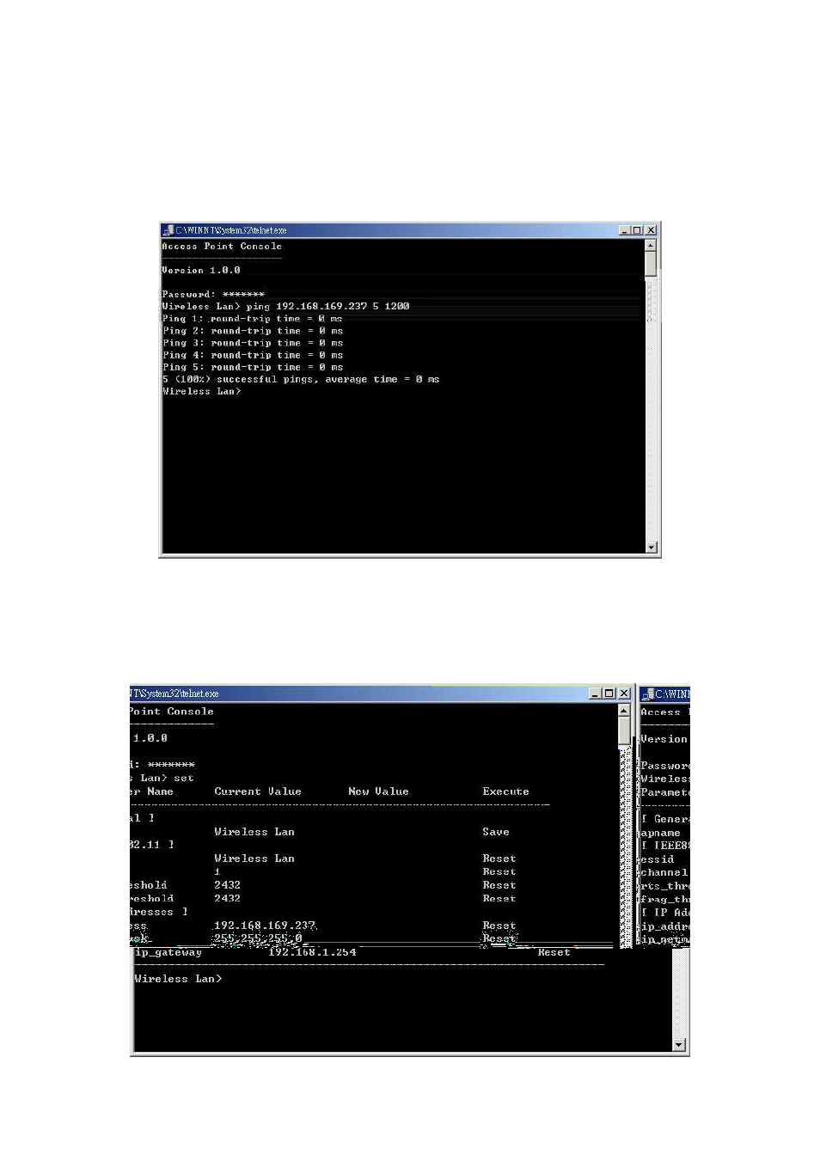The image size is (820, 1161).
Task: Click 'Save' in the Execute column
Action: pos(496,832)
